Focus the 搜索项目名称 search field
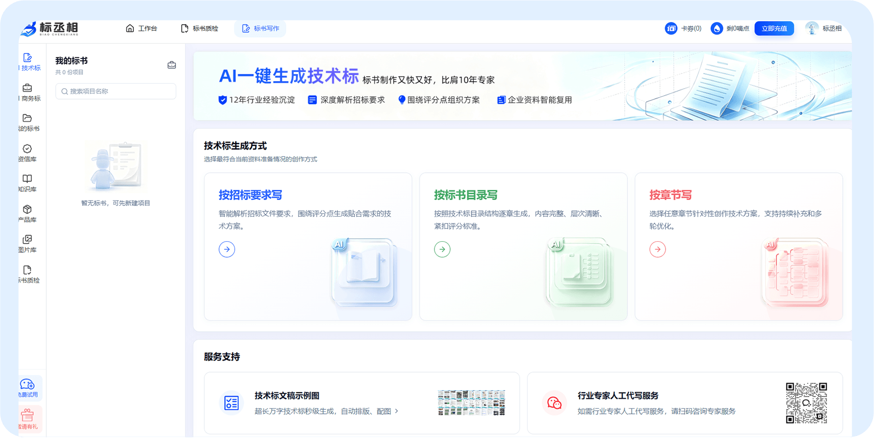Screen dimensions: 874x438 click(116, 91)
